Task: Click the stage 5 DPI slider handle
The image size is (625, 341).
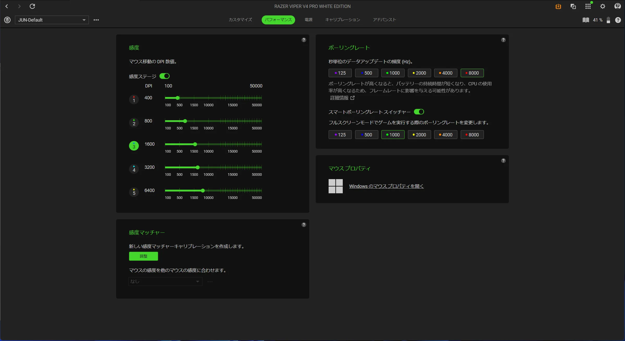Action: (203, 191)
